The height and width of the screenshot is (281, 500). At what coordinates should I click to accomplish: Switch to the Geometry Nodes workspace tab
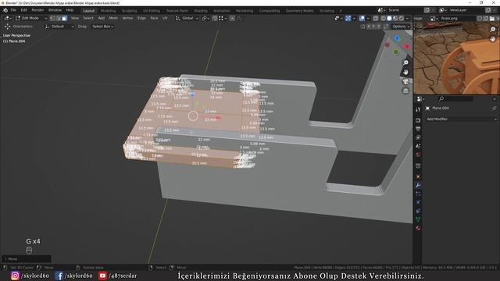click(299, 10)
